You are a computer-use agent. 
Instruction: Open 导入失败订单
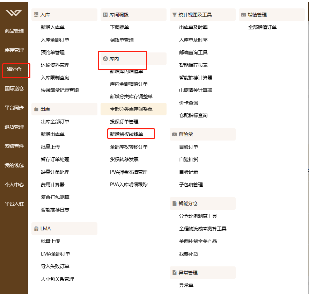(55, 267)
